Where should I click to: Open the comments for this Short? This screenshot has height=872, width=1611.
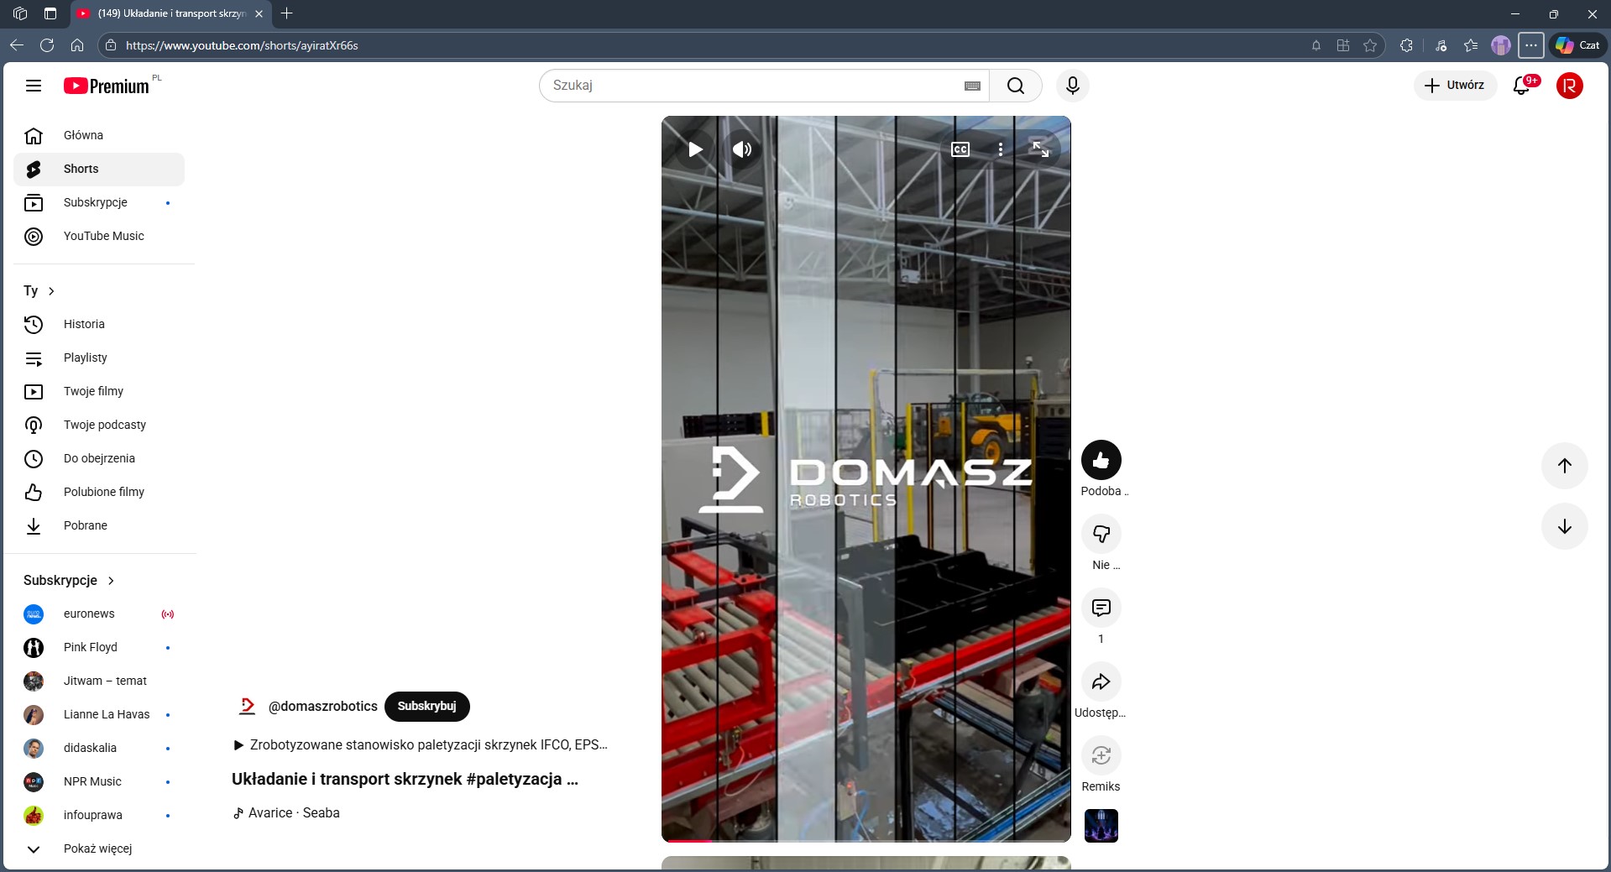1101,608
